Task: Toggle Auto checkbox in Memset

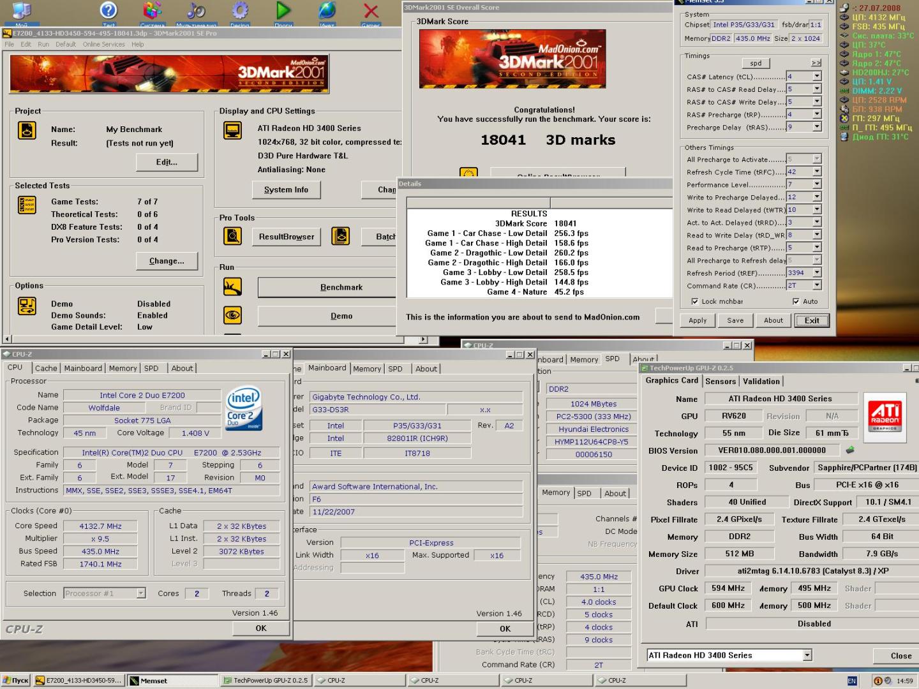Action: pos(796,301)
